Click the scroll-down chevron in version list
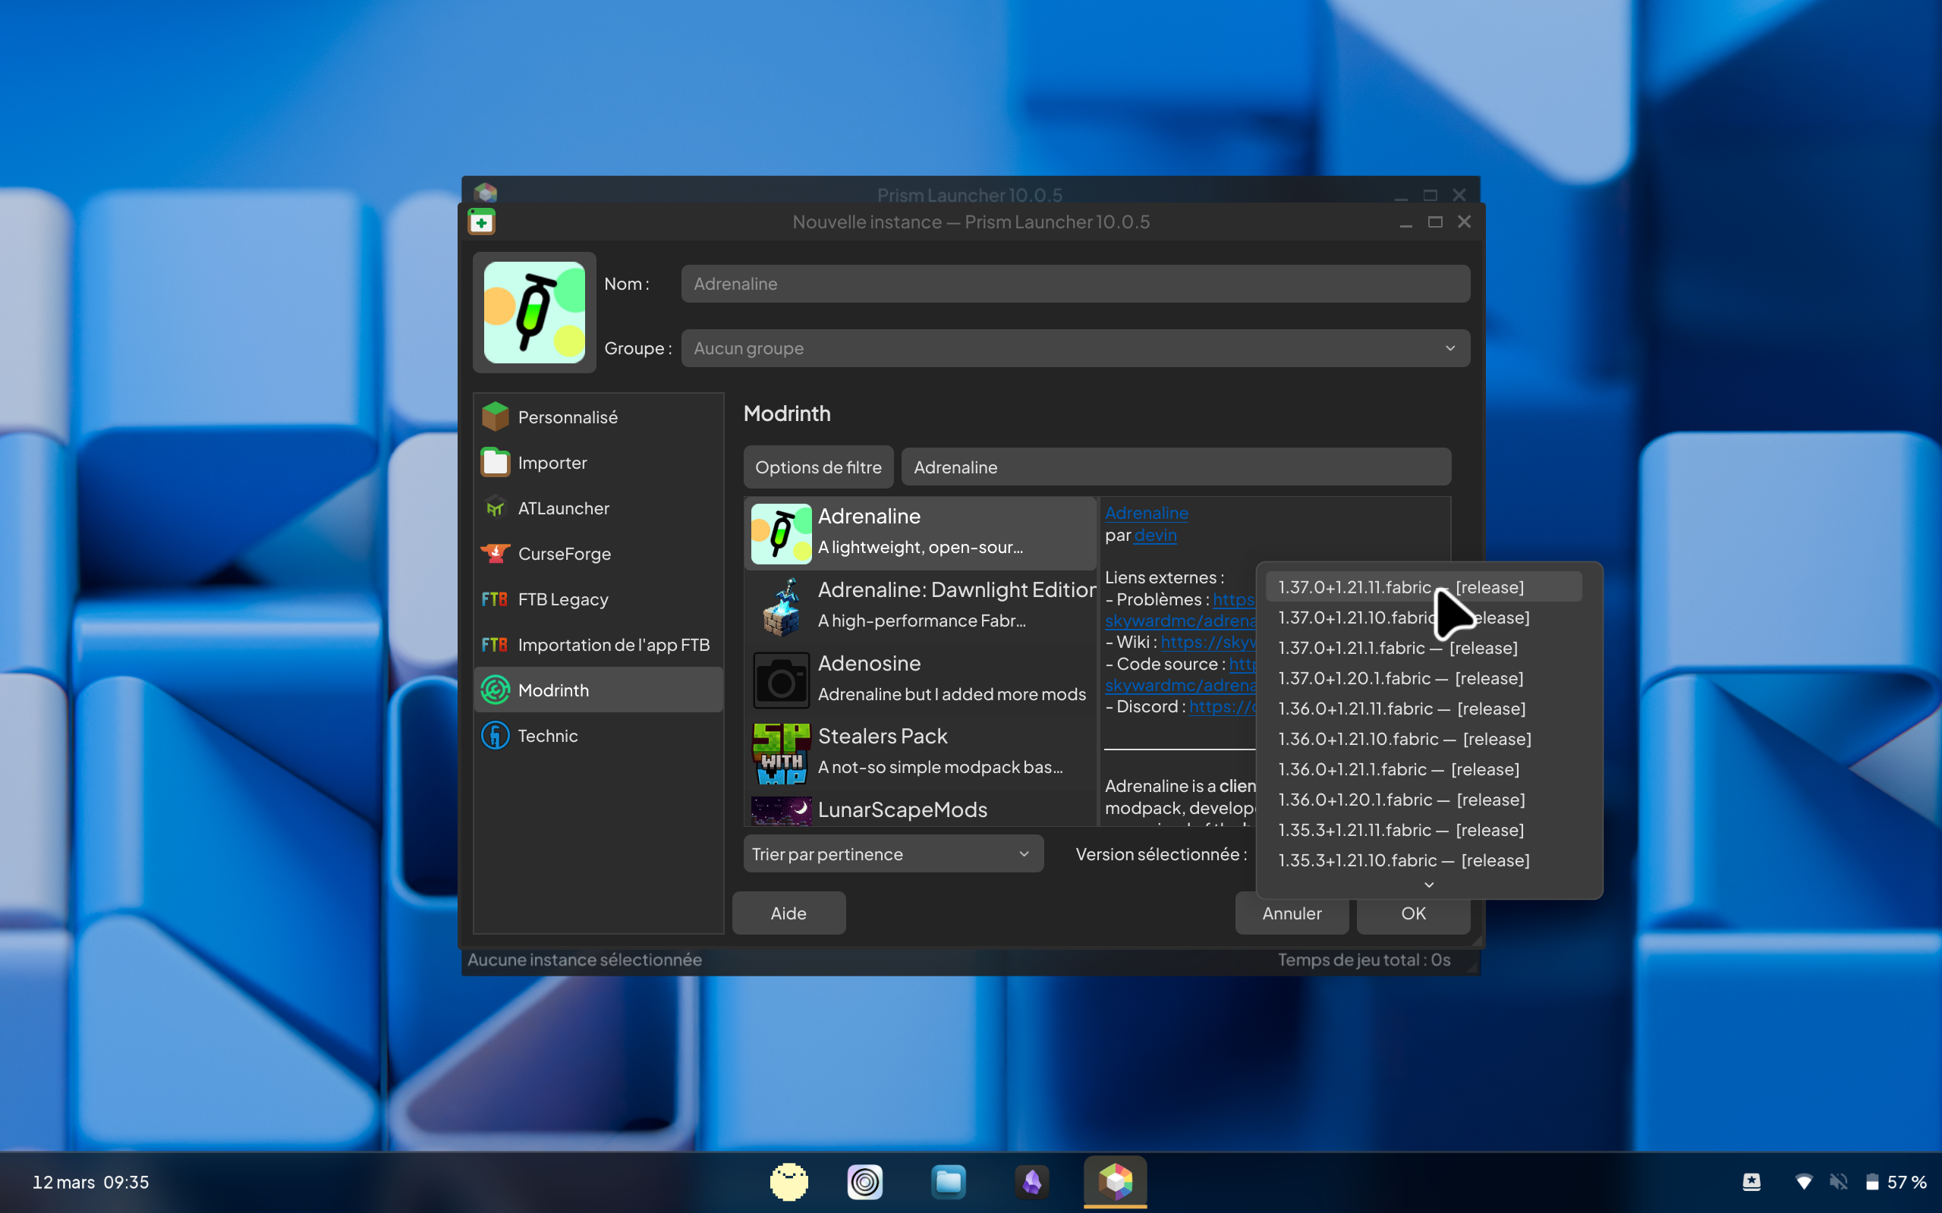This screenshot has height=1213, width=1942. click(1428, 885)
